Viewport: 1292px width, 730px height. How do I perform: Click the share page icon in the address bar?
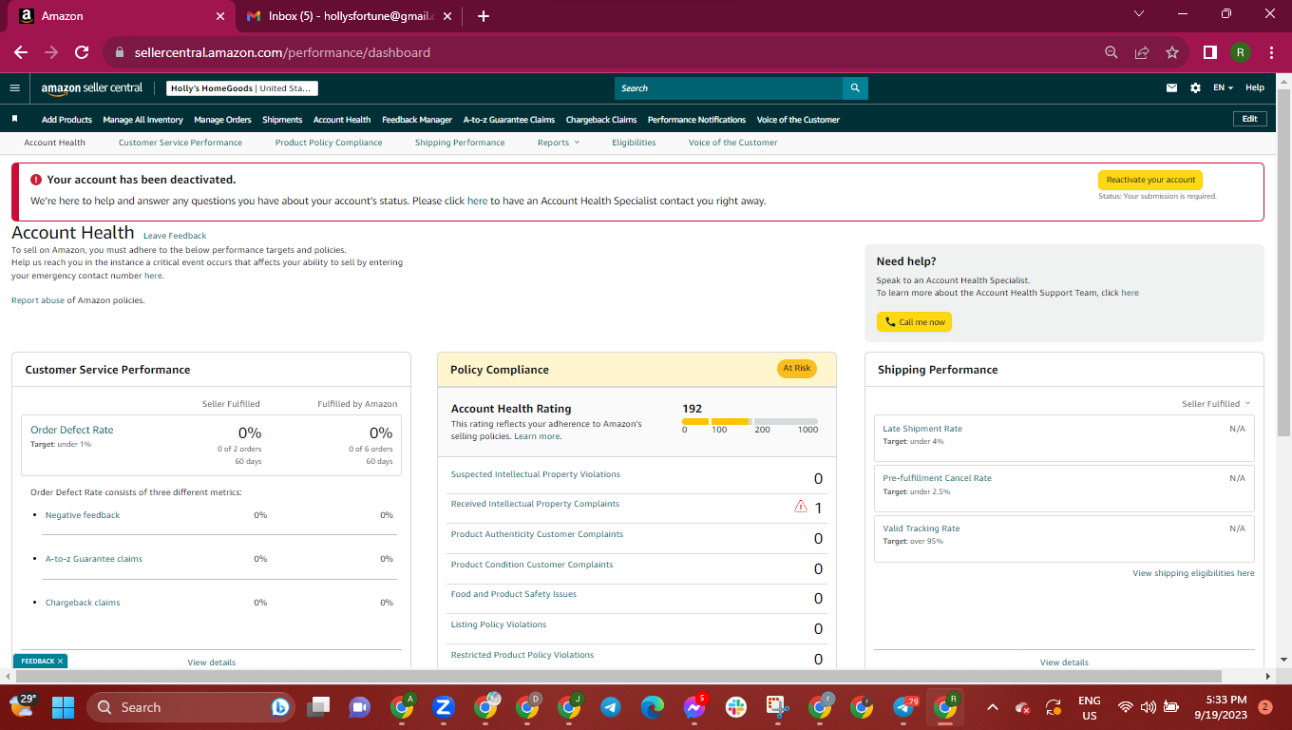pos(1142,52)
